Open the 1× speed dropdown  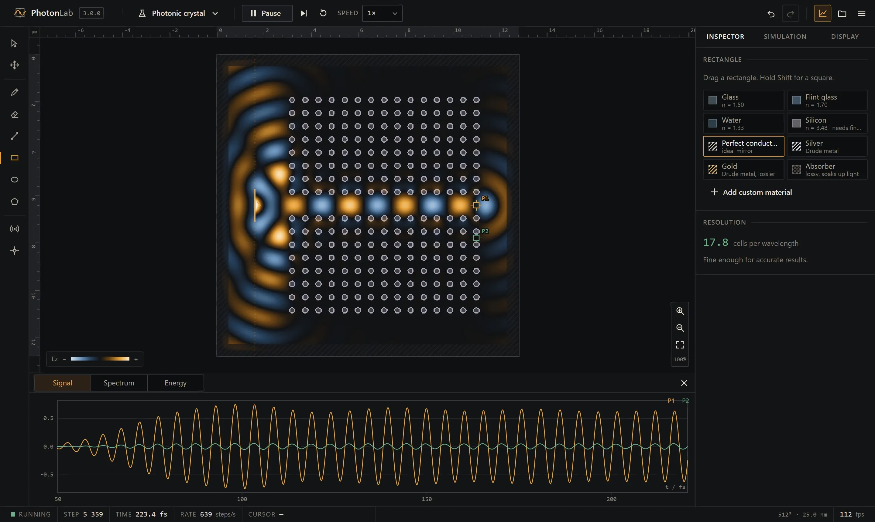point(382,13)
